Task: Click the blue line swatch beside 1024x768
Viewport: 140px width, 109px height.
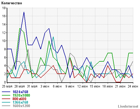Action: pos(6,92)
